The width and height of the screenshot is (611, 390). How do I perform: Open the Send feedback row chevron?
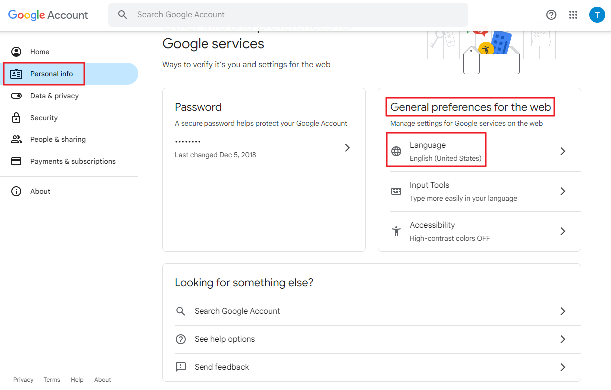(563, 367)
